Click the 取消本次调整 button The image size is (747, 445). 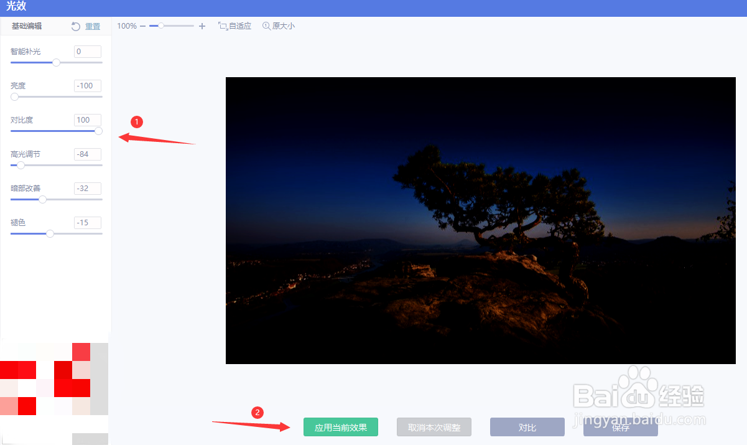tap(434, 427)
